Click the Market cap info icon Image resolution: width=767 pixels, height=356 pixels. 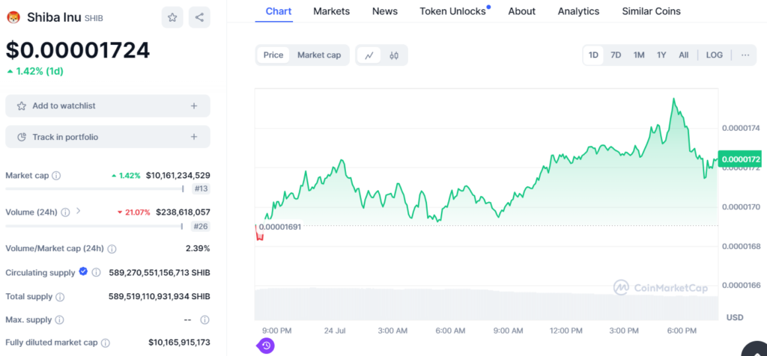click(56, 175)
